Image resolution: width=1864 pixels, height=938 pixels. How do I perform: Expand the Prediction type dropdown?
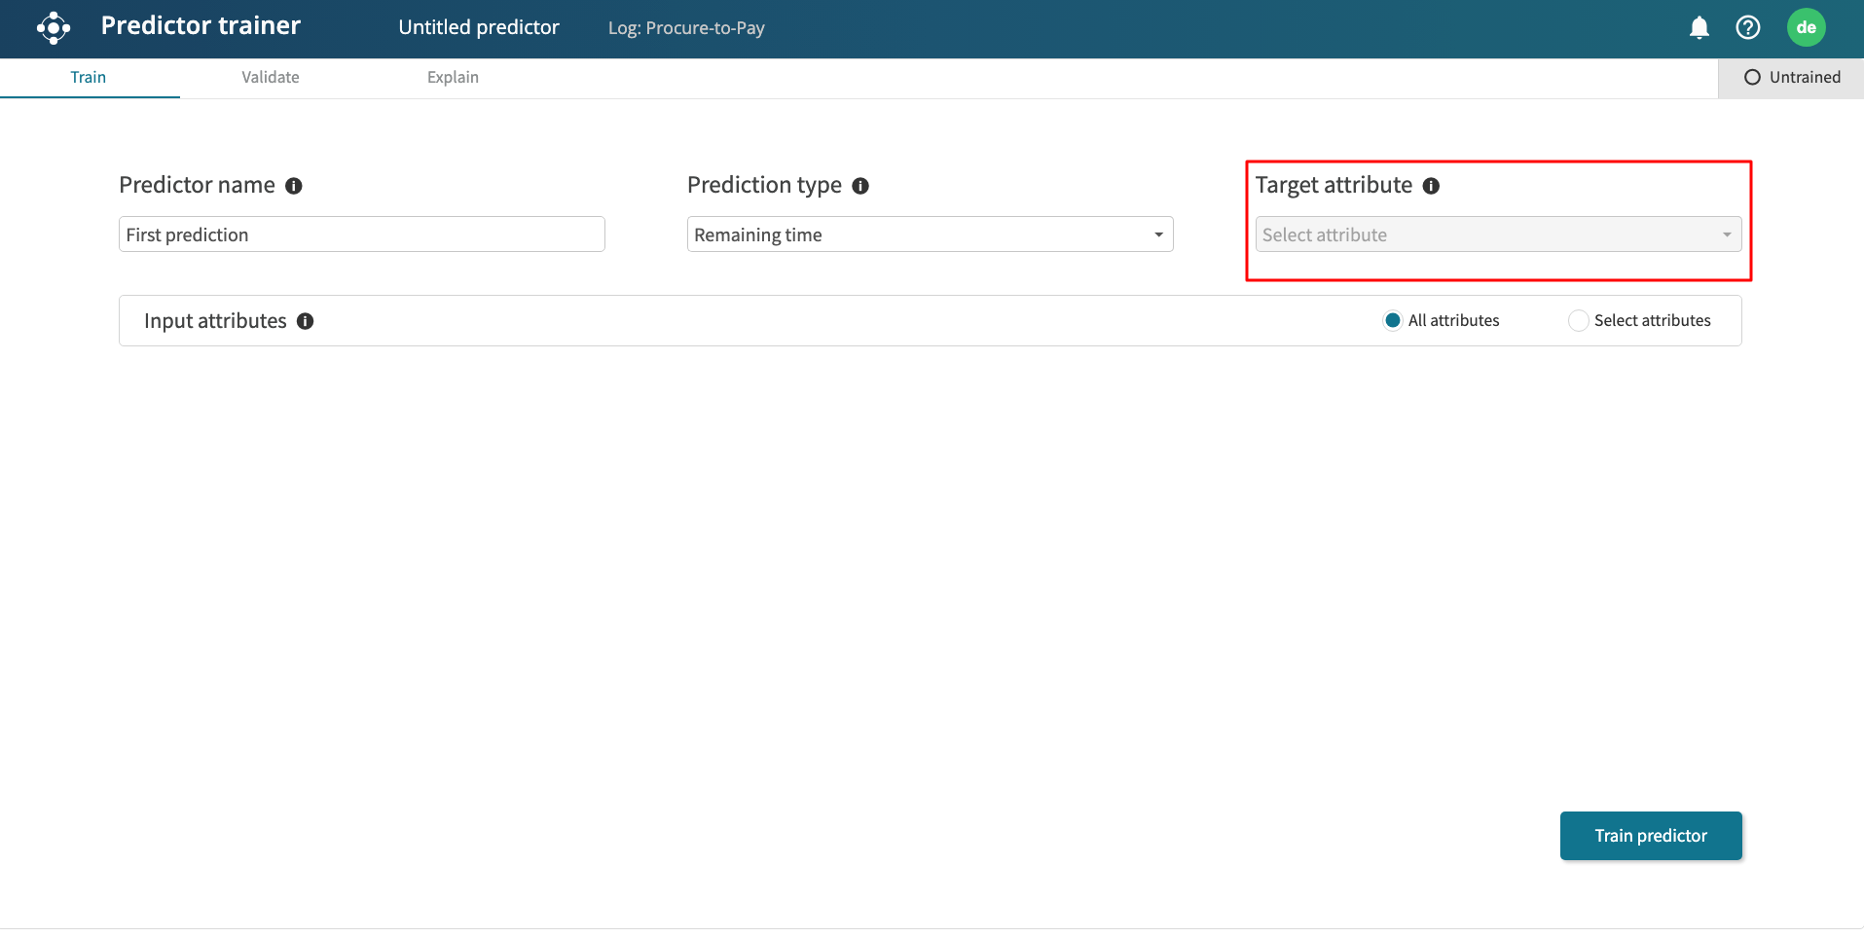pos(930,234)
